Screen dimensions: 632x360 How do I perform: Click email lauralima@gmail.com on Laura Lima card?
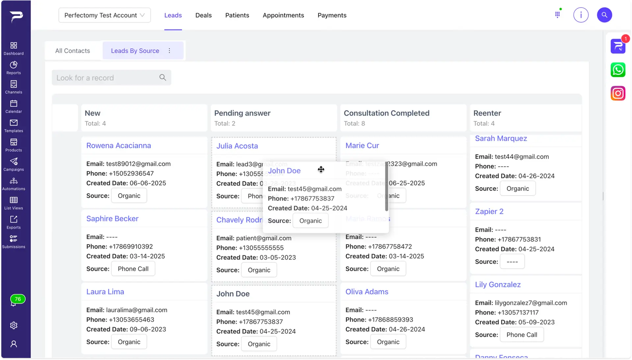coord(137,310)
